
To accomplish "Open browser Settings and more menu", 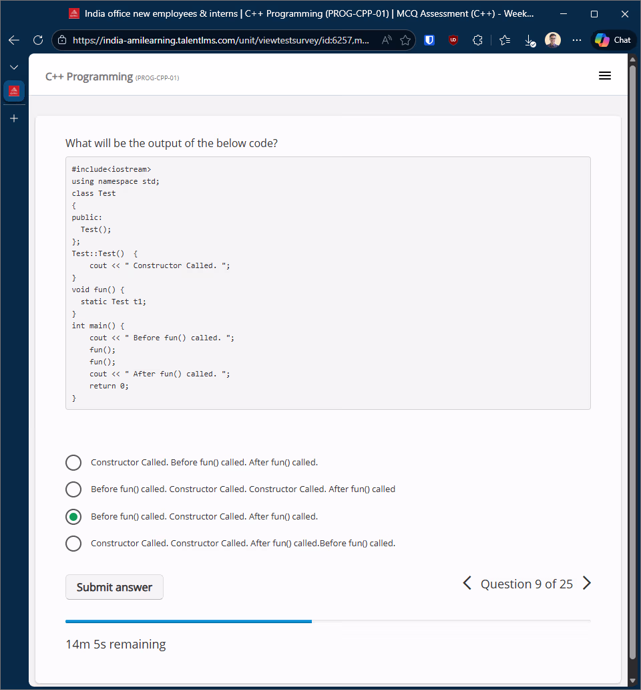I will point(577,40).
